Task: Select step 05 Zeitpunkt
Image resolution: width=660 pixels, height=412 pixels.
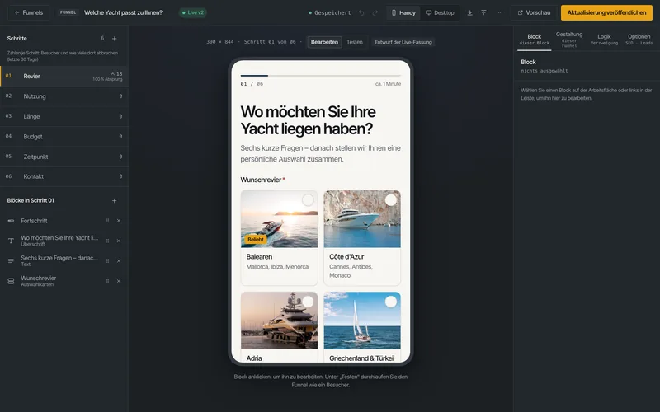Action: point(64,157)
